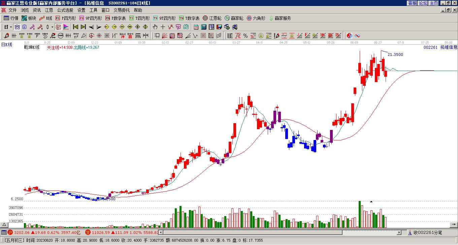Open the 板块 sector view
Viewport: 458px width, 245px height.
point(29,18)
